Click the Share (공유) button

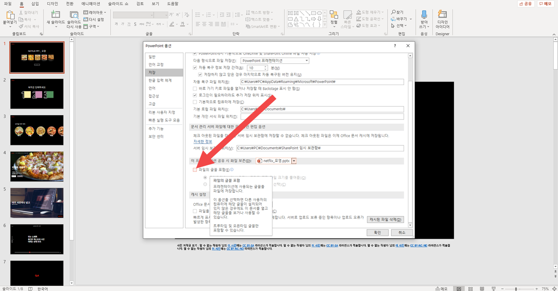pyautogui.click(x=526, y=3)
